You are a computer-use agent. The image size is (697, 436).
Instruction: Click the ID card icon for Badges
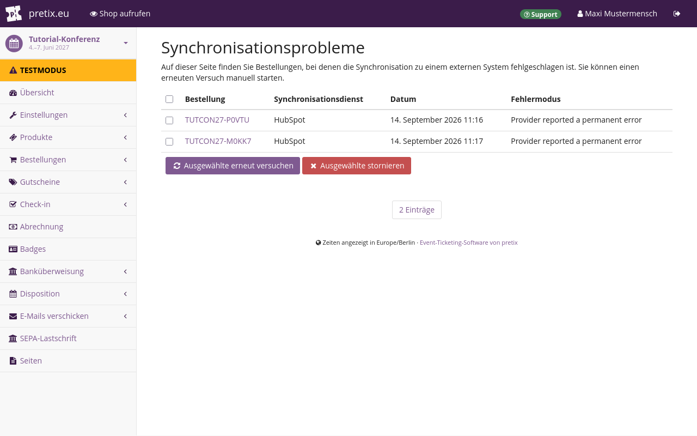(x=13, y=249)
